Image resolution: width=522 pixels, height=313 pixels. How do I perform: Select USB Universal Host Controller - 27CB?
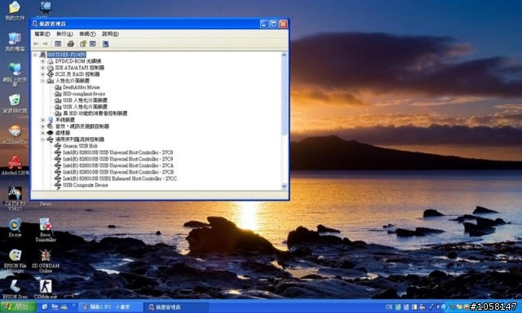click(118, 172)
